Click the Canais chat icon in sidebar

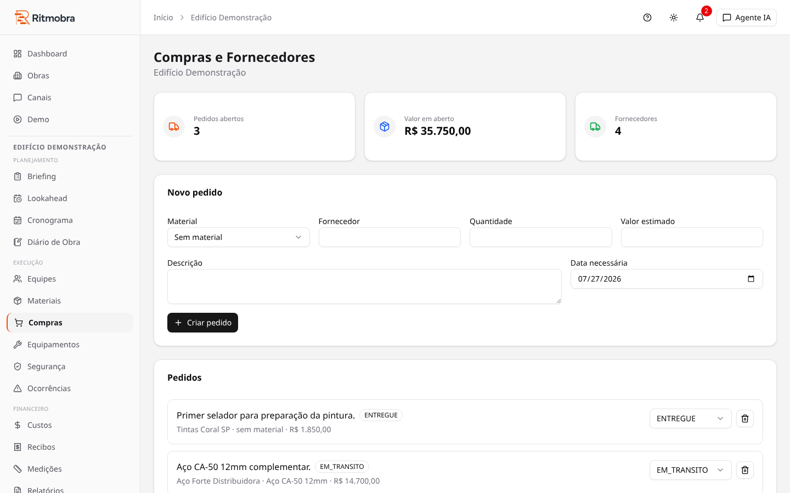point(18,98)
